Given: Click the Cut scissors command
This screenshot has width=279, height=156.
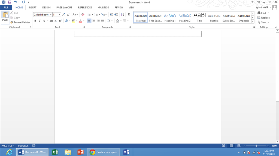Looking at the screenshot, I should 14,13.
